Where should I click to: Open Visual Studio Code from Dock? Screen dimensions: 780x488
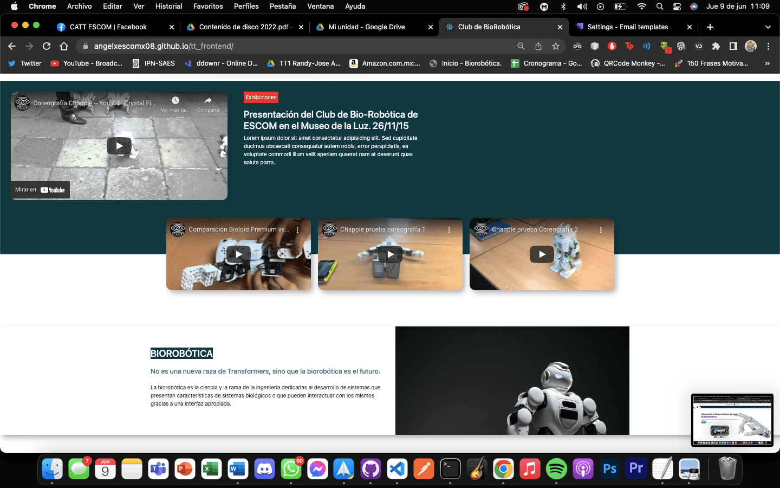[397, 469]
